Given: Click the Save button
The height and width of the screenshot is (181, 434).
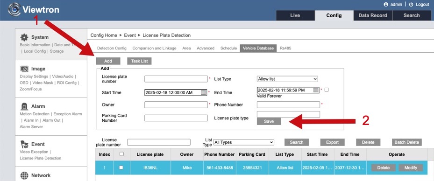Looking at the screenshot, I should 269,121.
